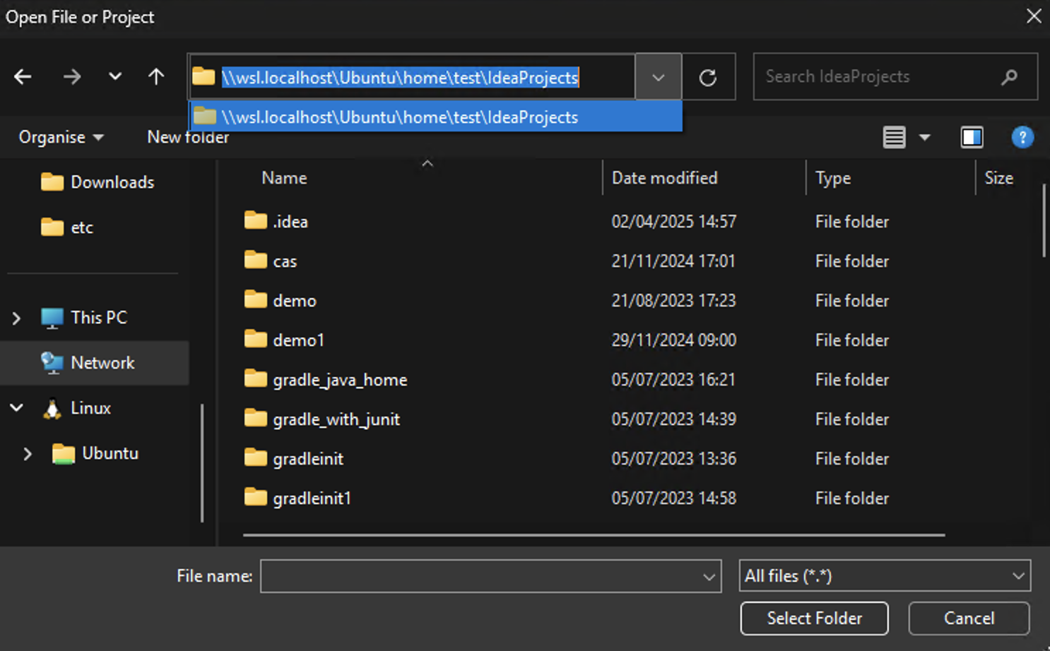The image size is (1050, 651).
Task: Toggle the details view layout
Action: click(x=894, y=137)
